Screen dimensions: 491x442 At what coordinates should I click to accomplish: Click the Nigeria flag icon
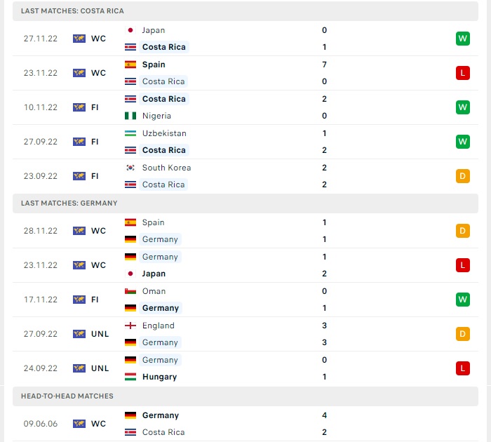click(130, 116)
